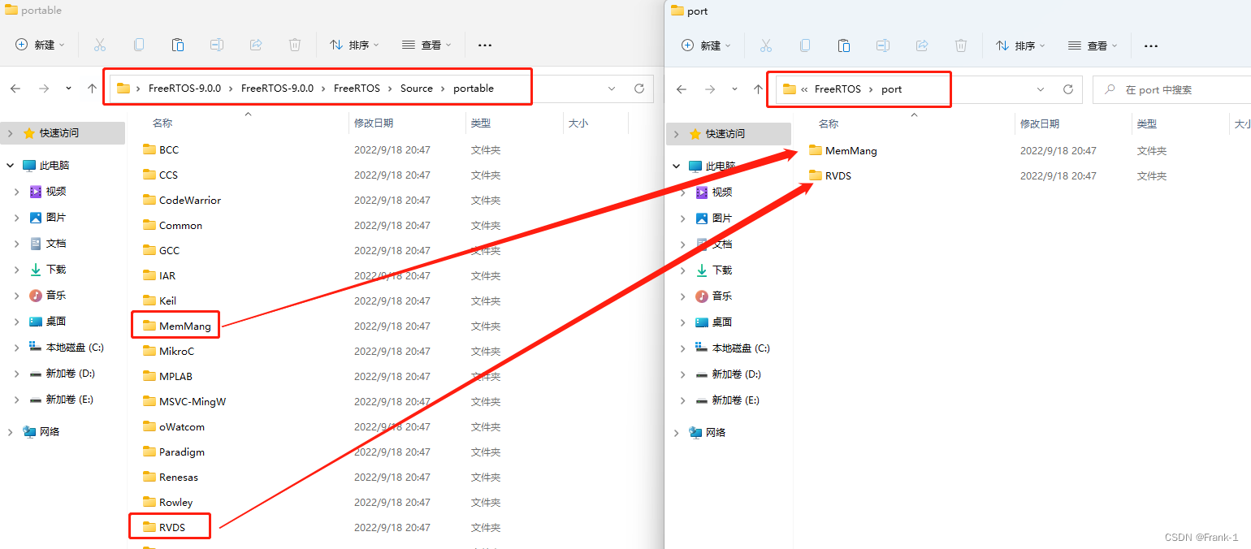1251x549 pixels.
Task: Open the 新建 dropdown in portable window
Action: point(41,45)
